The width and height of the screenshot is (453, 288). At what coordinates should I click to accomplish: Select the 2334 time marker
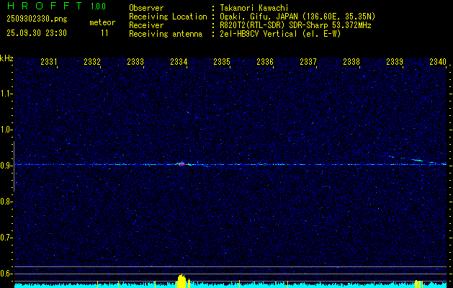tap(179, 62)
